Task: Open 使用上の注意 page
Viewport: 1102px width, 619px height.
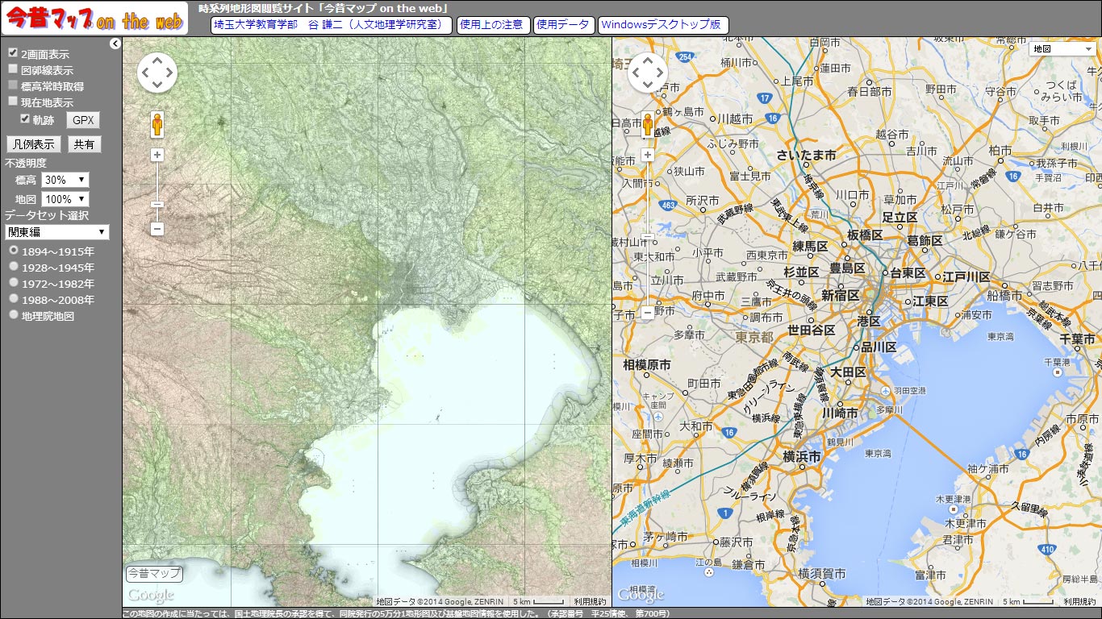Action: click(493, 25)
